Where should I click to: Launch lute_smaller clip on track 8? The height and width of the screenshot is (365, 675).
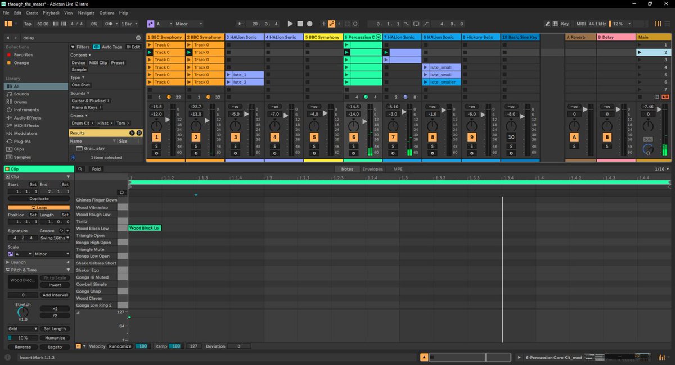point(425,82)
